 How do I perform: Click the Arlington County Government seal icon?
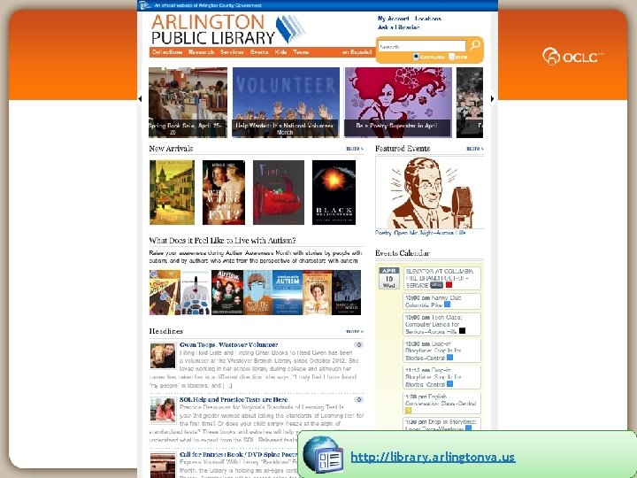point(144,5)
